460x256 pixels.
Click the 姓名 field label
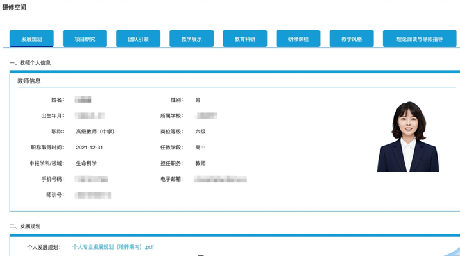point(58,100)
